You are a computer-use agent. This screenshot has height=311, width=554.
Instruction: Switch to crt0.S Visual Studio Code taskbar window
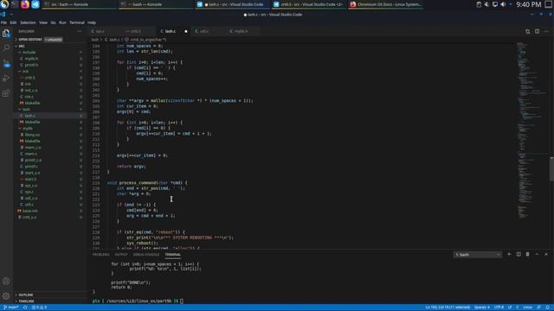pyautogui.click(x=309, y=4)
